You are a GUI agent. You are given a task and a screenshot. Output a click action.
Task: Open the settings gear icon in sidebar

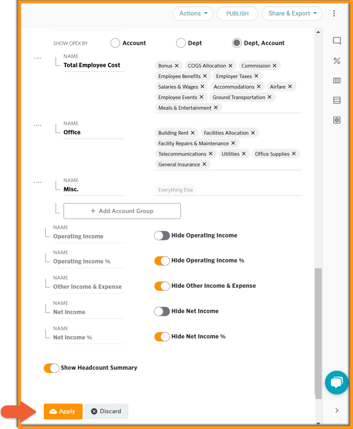pos(337,120)
